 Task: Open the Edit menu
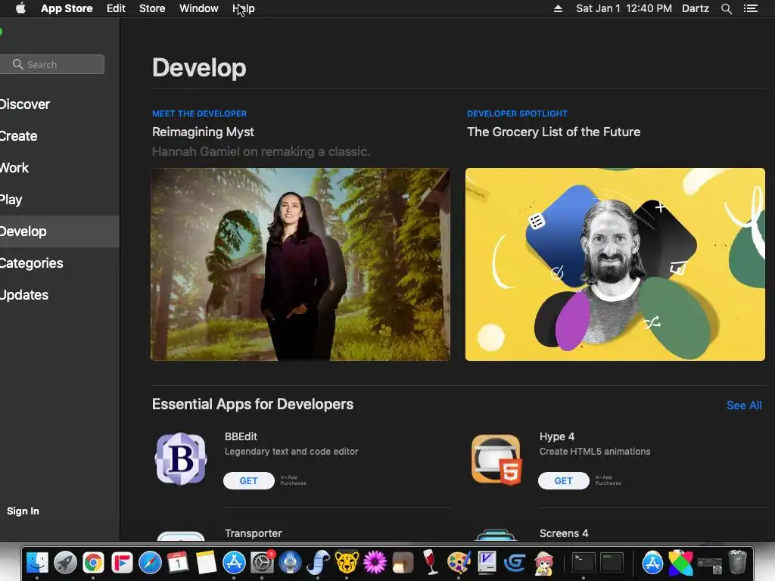pyautogui.click(x=116, y=8)
